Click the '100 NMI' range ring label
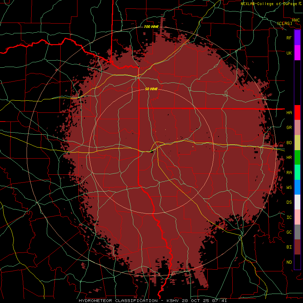303x303 pixels. (151, 27)
